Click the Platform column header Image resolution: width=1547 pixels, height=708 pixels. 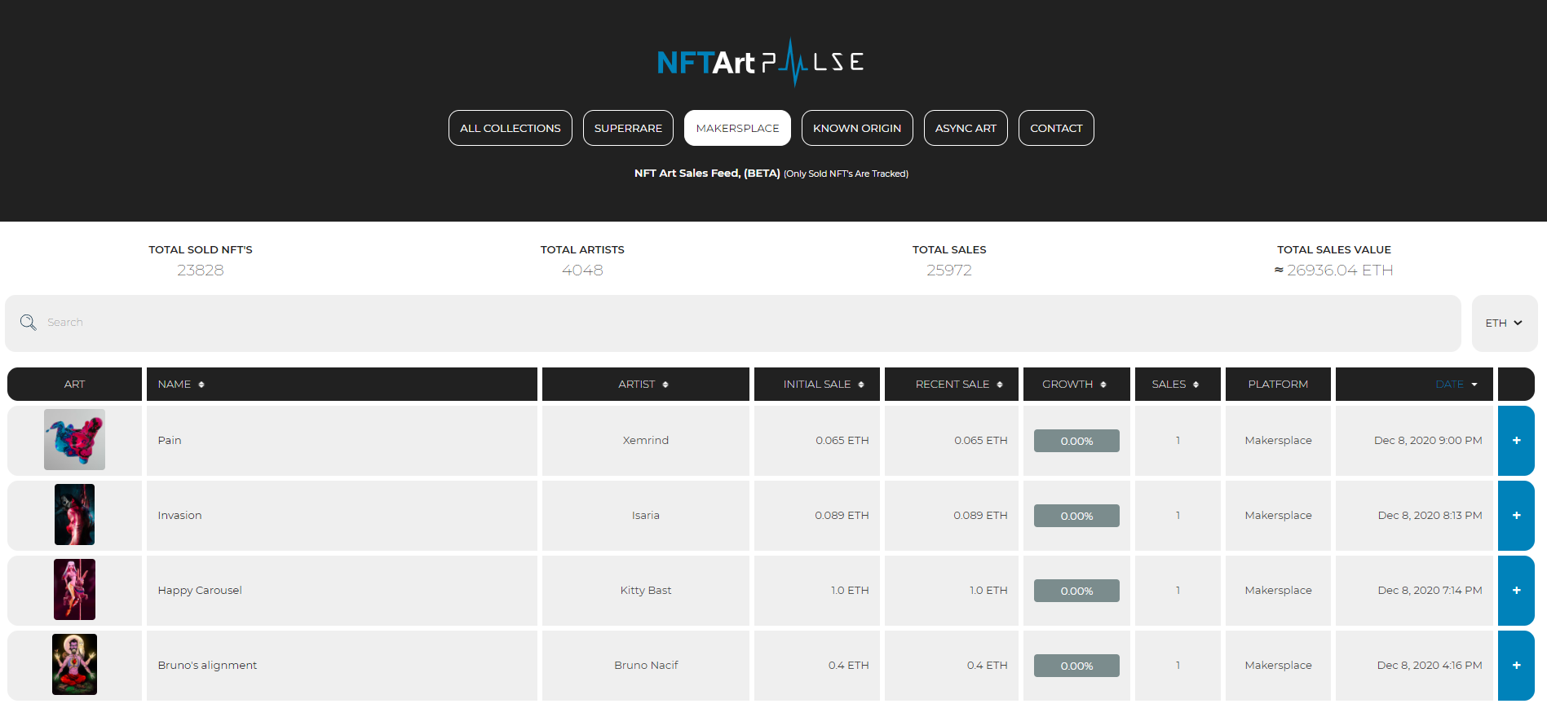point(1278,385)
